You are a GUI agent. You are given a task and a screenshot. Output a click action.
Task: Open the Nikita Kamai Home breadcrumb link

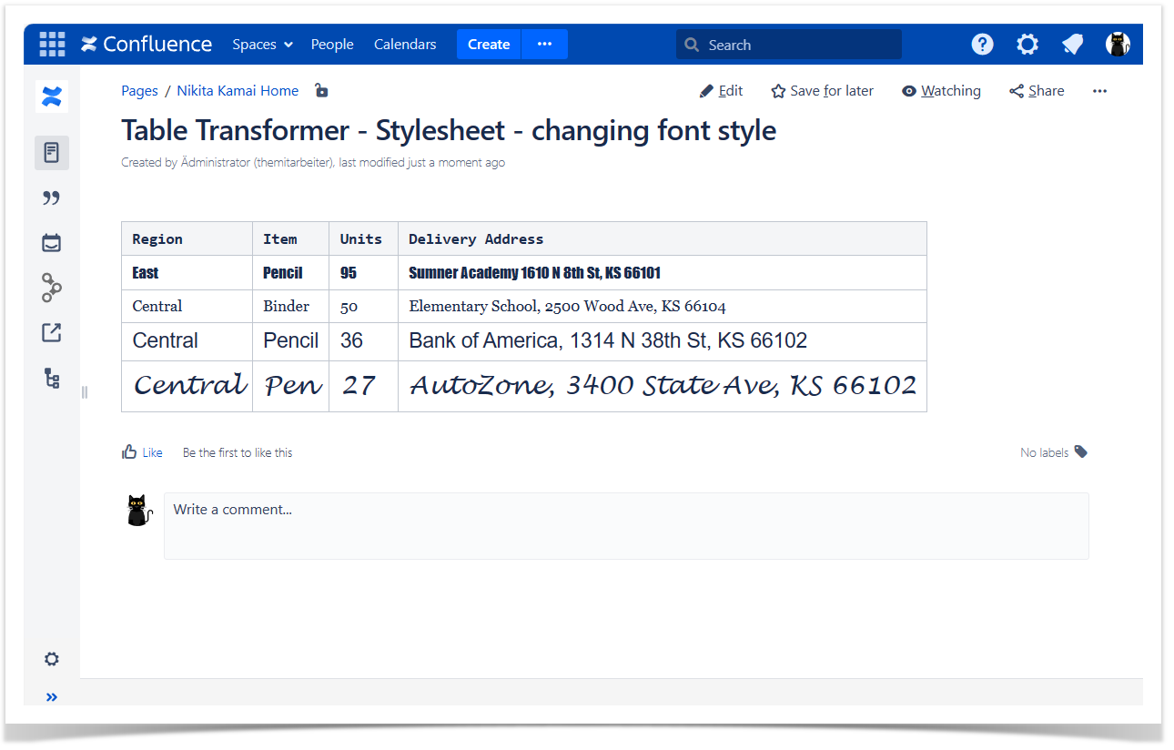[x=238, y=91]
